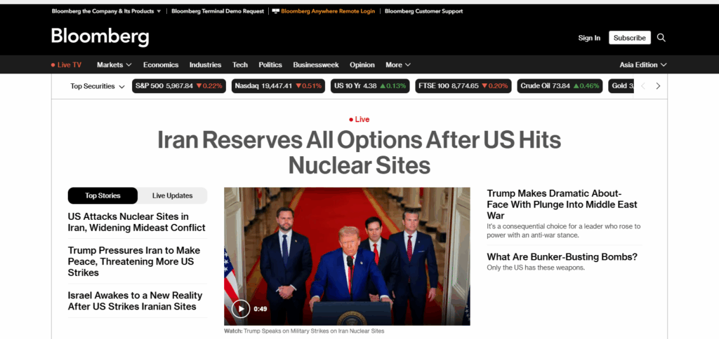719x339 pixels.
Task: Open Bloomberg Customer Support
Action: click(x=423, y=11)
